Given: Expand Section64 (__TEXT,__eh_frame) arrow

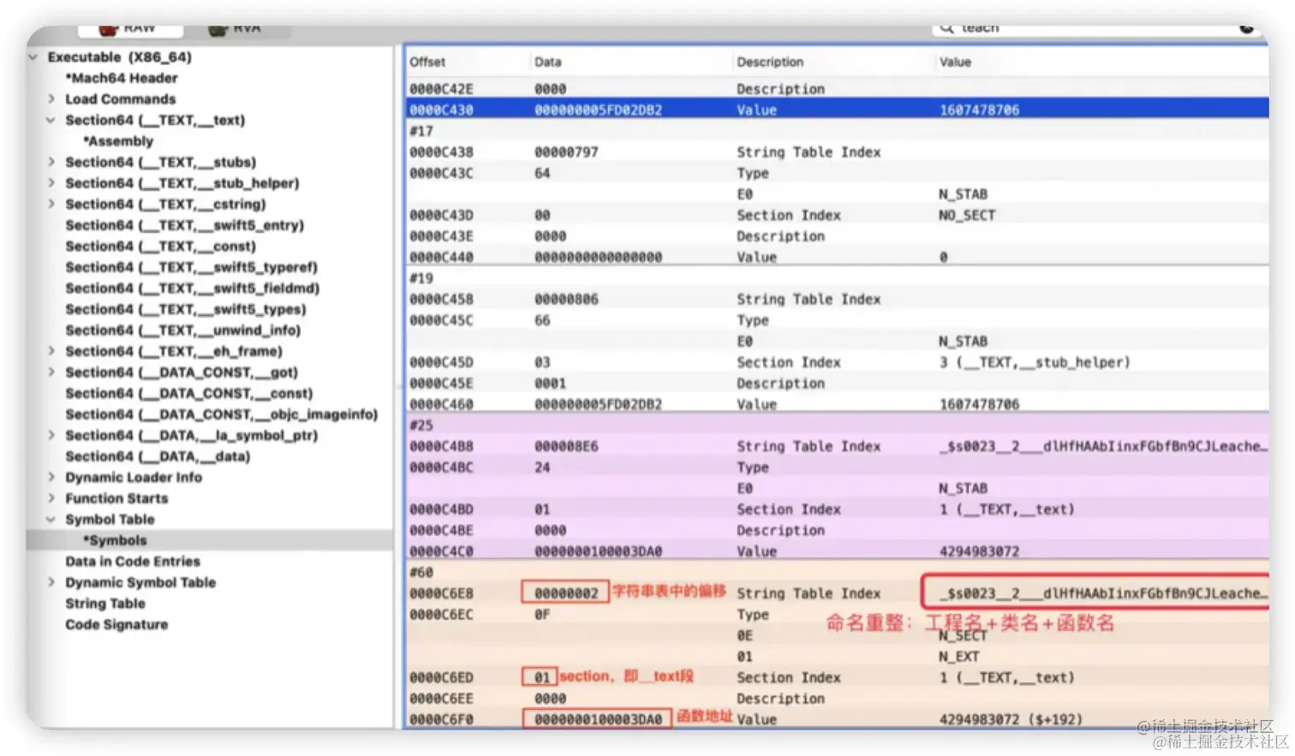Looking at the screenshot, I should [51, 352].
